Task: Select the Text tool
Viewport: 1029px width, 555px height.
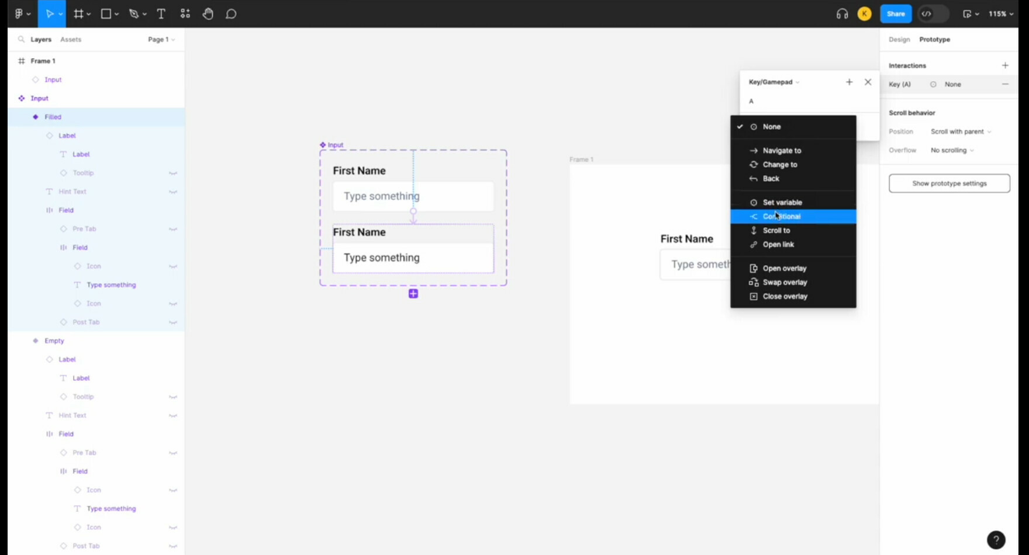Action: pyautogui.click(x=161, y=13)
